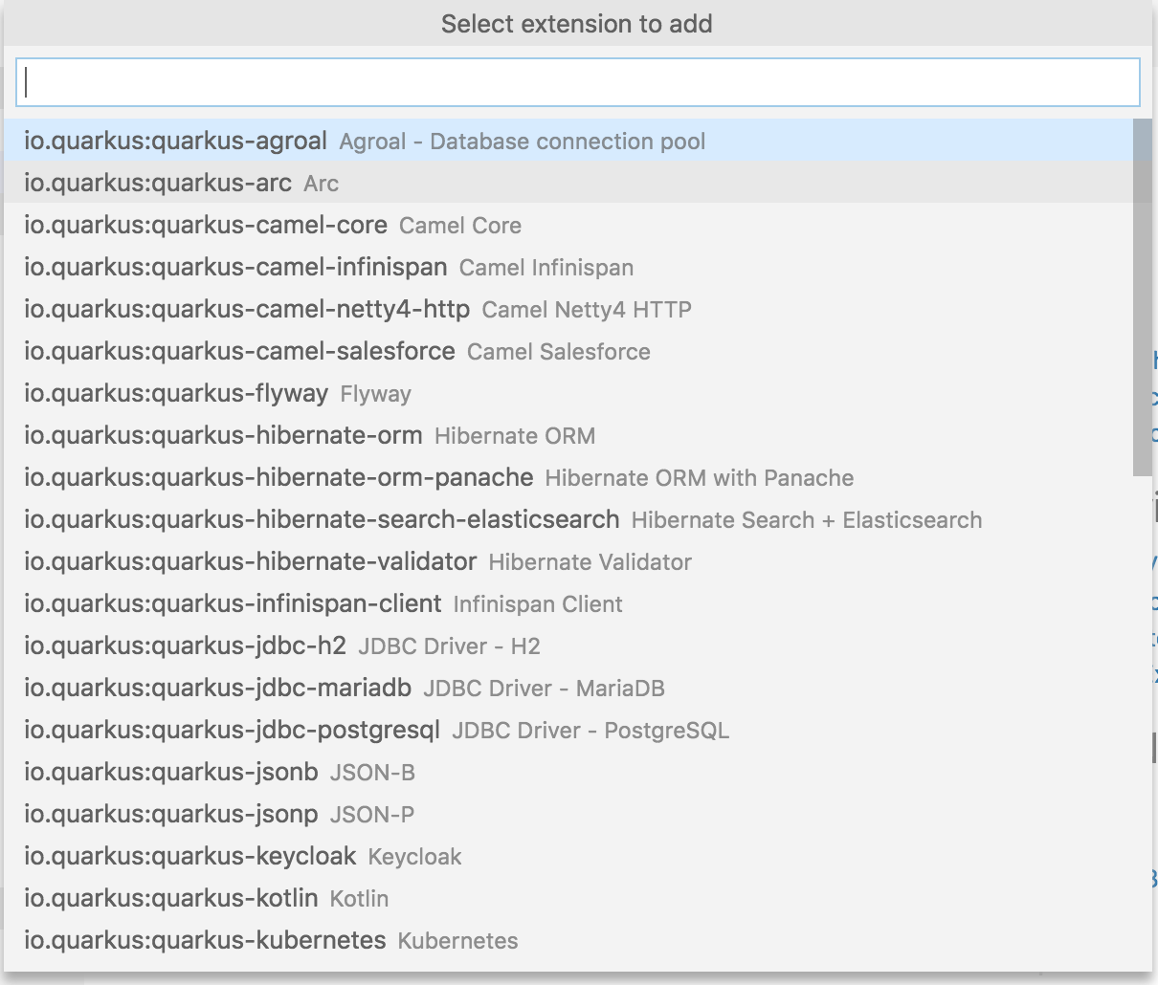Screen dimensions: 1158x985
Task: Select quarkus-kubernetes Kubernetes extension
Action: [568, 940]
